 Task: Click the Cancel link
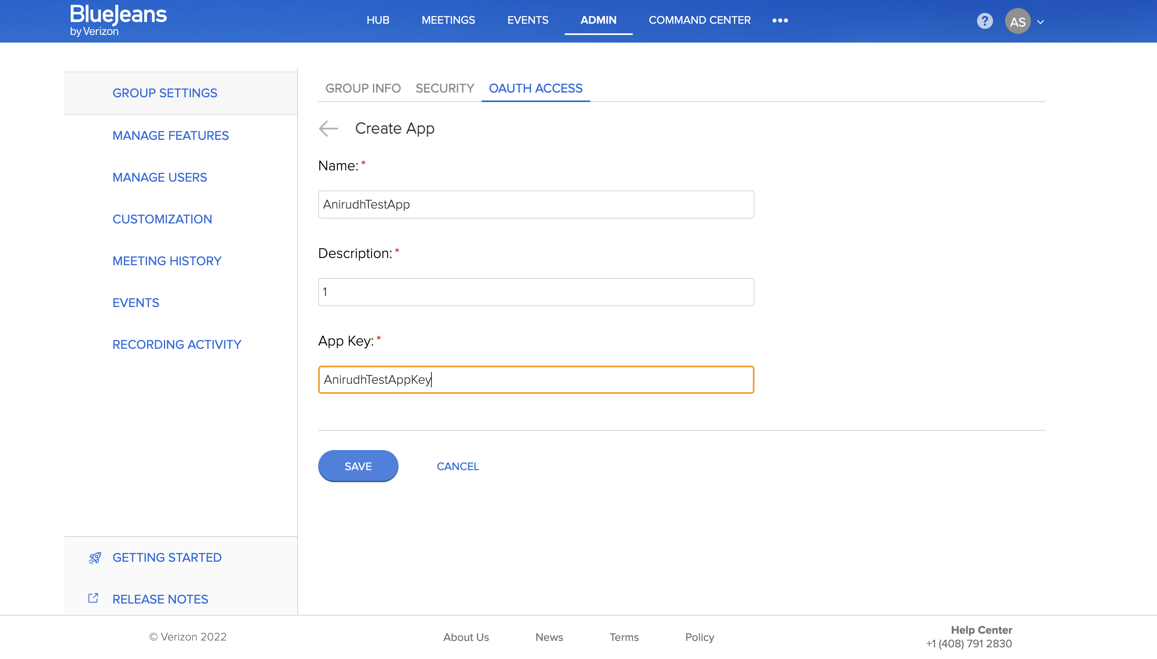click(x=458, y=466)
